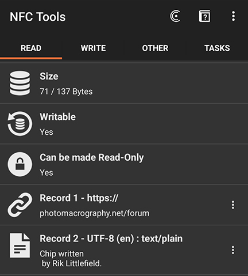Image resolution: width=248 pixels, height=276 pixels.
Task: Switch to the WRITE tab
Action: click(93, 48)
